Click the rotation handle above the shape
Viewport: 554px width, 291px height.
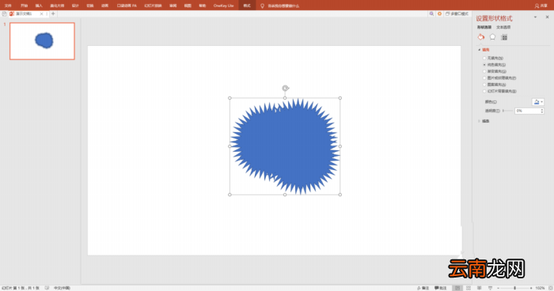click(285, 89)
